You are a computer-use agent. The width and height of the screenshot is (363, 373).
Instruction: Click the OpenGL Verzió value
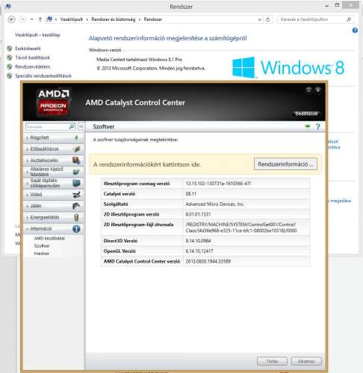click(199, 251)
